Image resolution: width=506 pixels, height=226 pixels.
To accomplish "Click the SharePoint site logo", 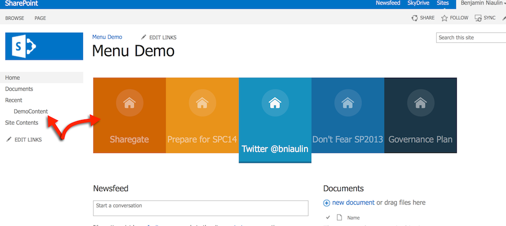I will click(x=44, y=46).
